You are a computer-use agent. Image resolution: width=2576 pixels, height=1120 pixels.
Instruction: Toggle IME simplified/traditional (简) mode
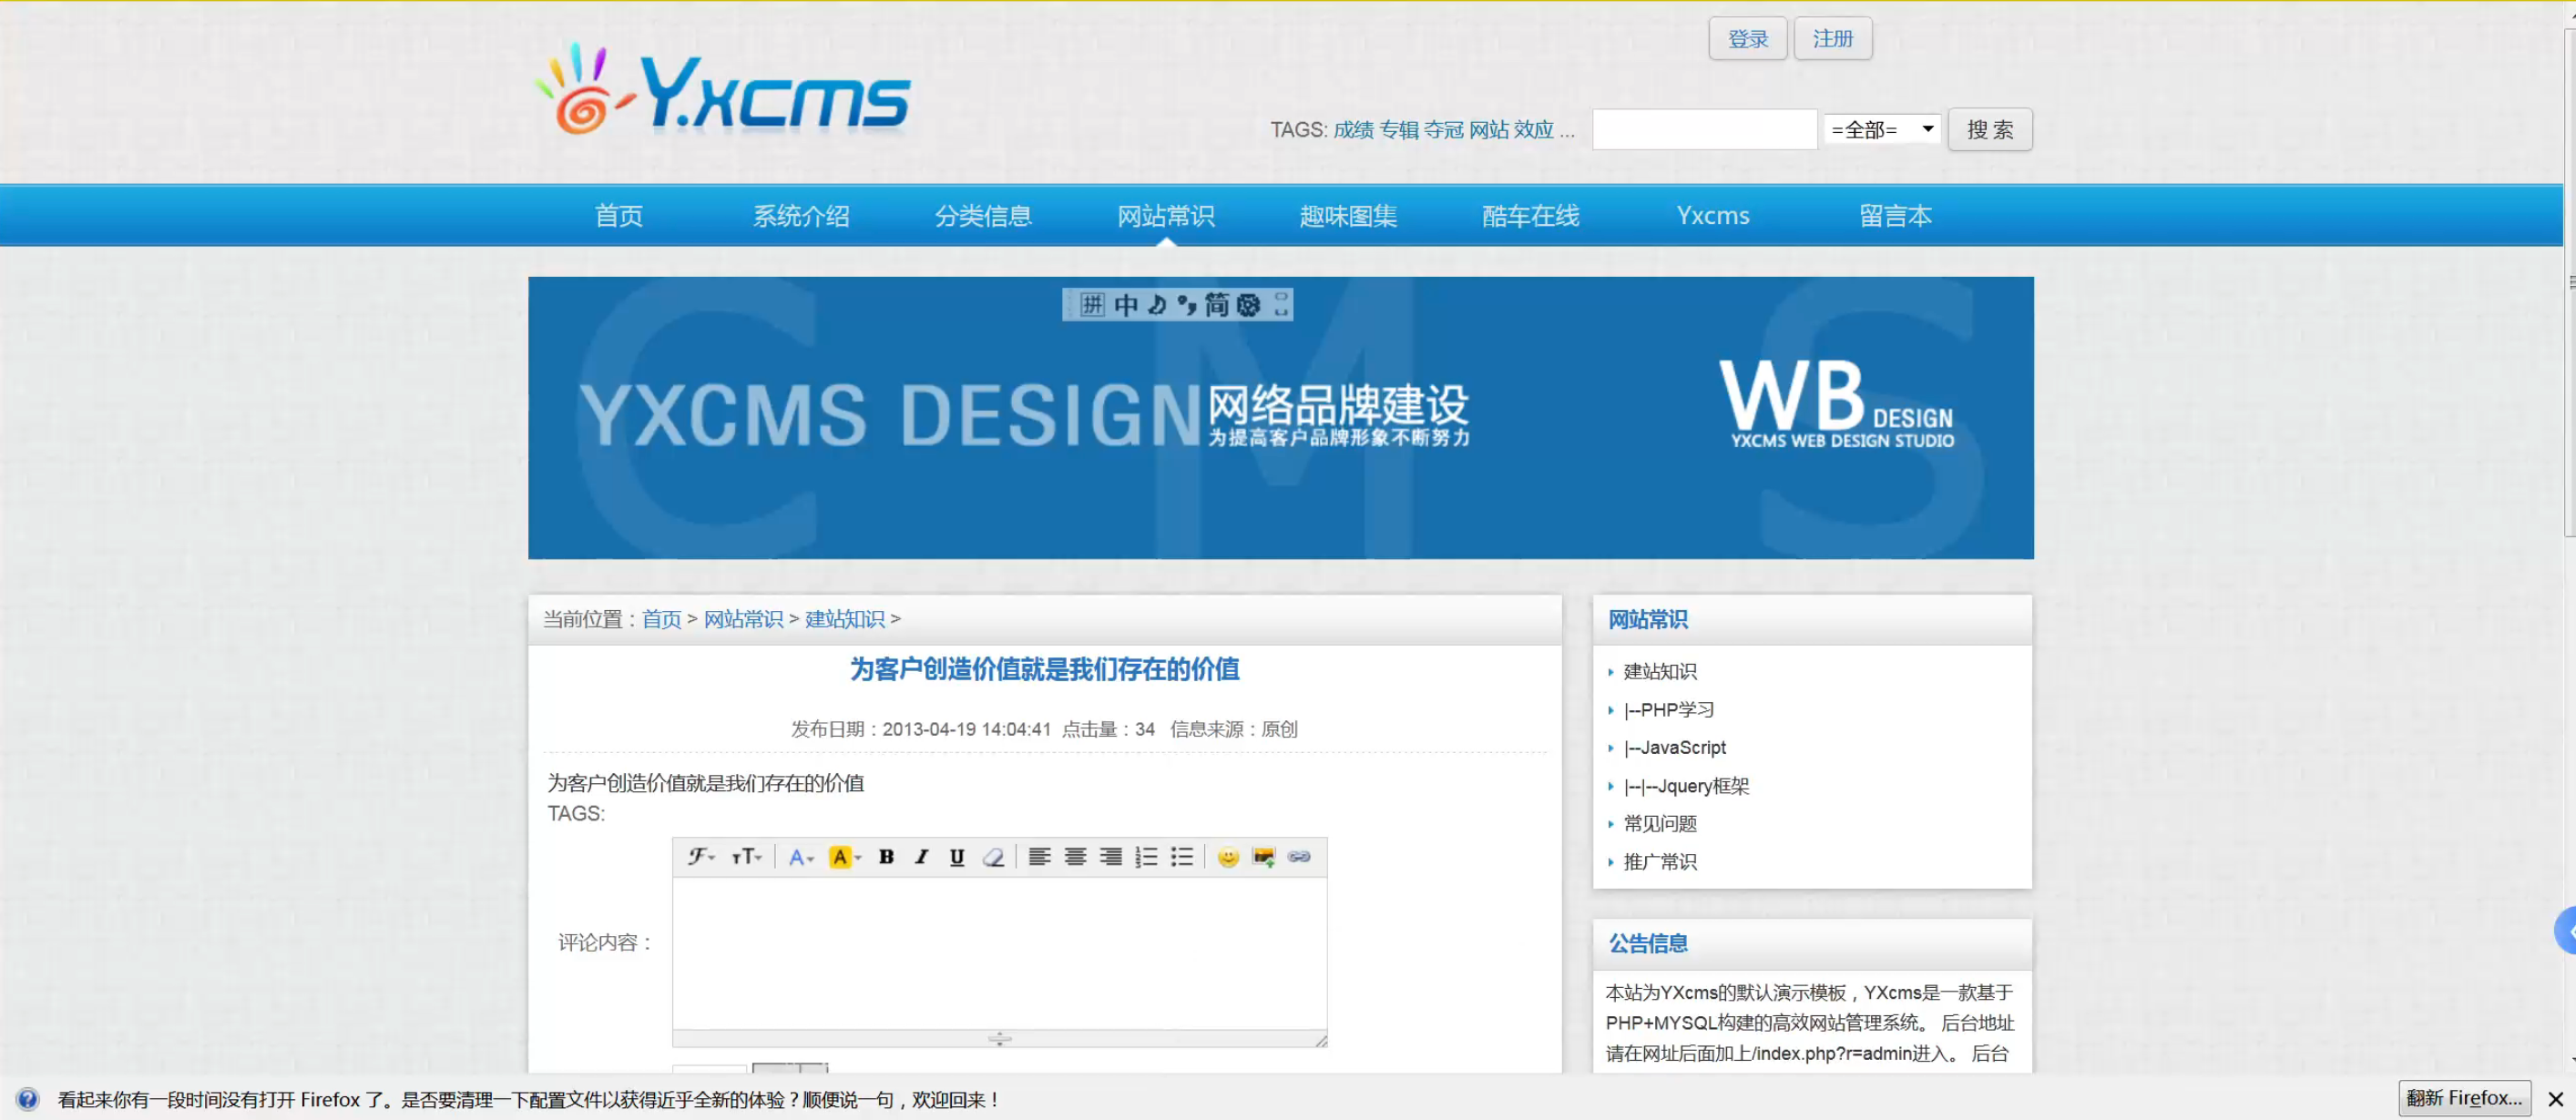pos(1216,305)
